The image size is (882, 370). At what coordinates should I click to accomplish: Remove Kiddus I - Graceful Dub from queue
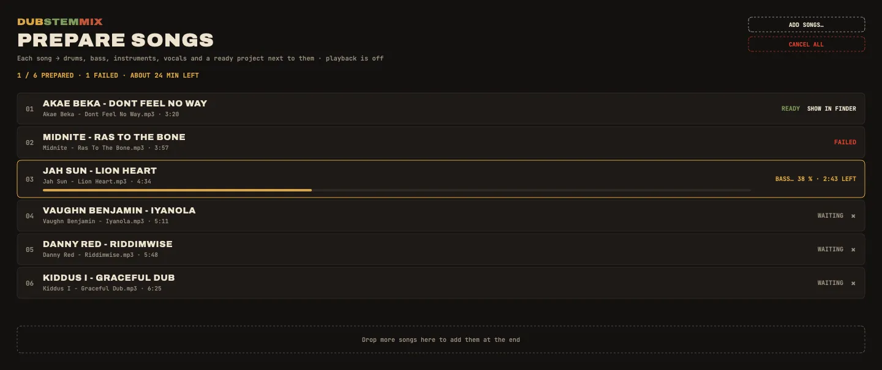pos(853,283)
